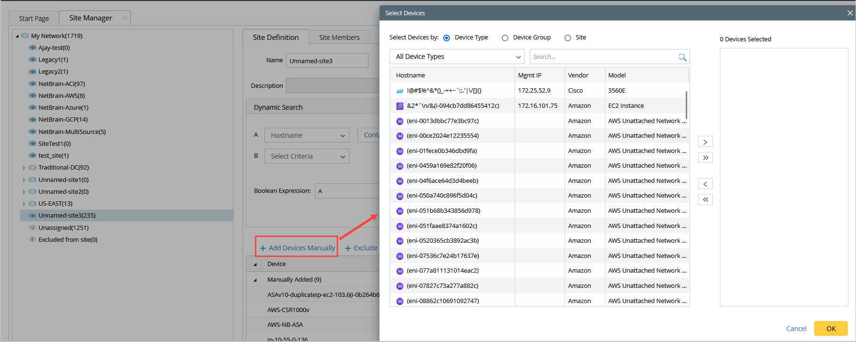Click the remove selected left arrow button
The width and height of the screenshot is (856, 342).
point(705,184)
